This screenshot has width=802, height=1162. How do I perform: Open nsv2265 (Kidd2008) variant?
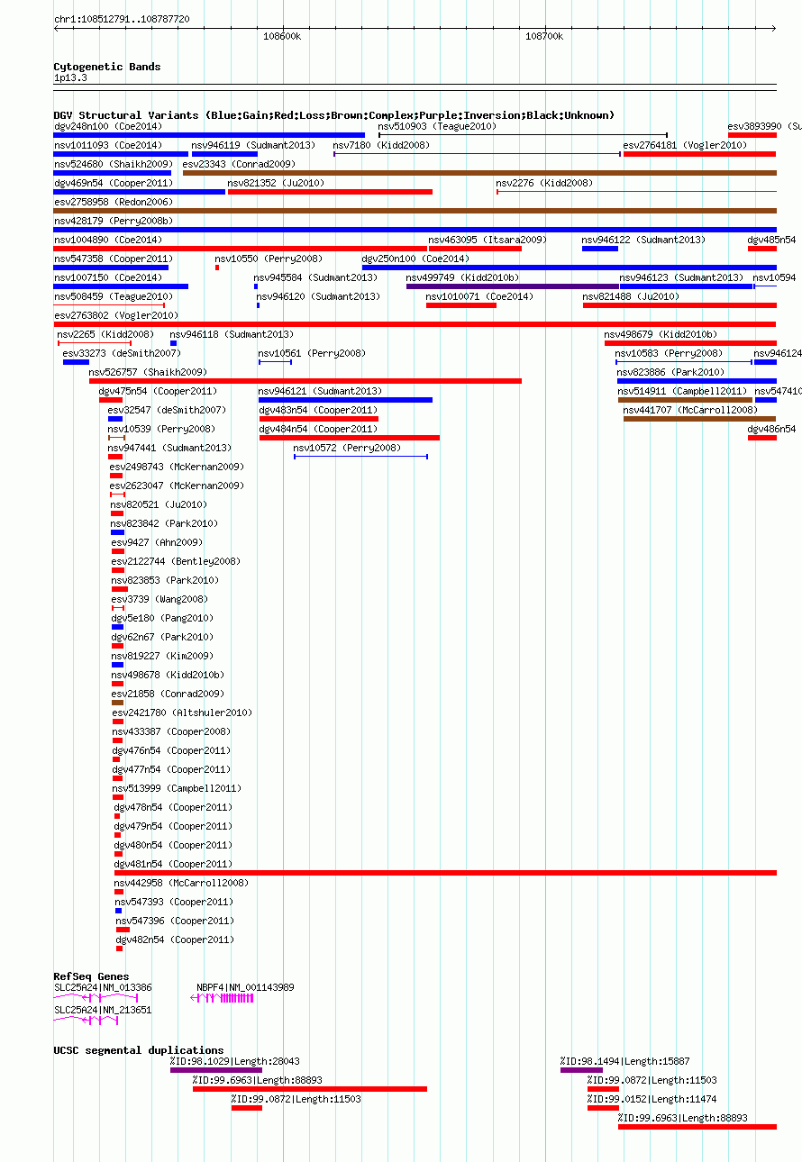pyautogui.click(x=105, y=335)
